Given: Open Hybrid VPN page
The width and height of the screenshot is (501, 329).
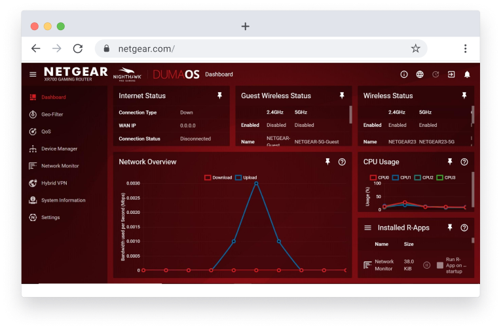Looking at the screenshot, I should 54,183.
